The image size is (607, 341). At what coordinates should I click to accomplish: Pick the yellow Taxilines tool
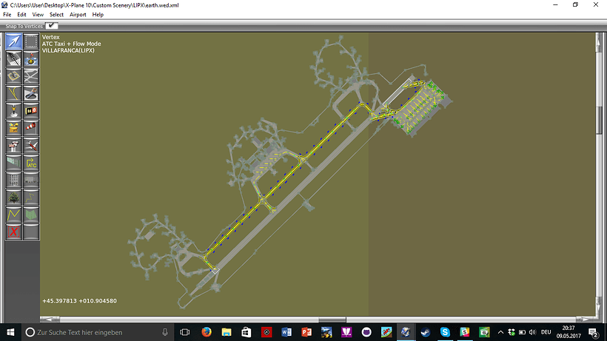[13, 93]
